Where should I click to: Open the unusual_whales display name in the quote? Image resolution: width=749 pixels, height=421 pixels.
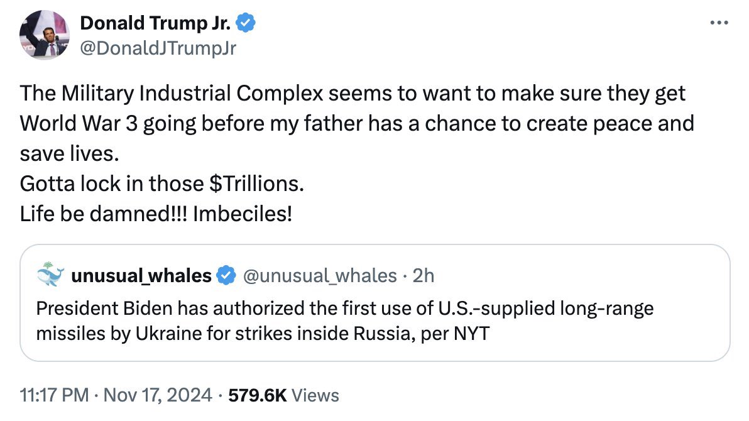141,275
